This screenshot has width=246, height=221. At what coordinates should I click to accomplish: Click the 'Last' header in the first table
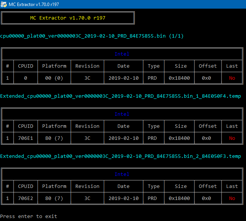pyautogui.click(x=232, y=66)
